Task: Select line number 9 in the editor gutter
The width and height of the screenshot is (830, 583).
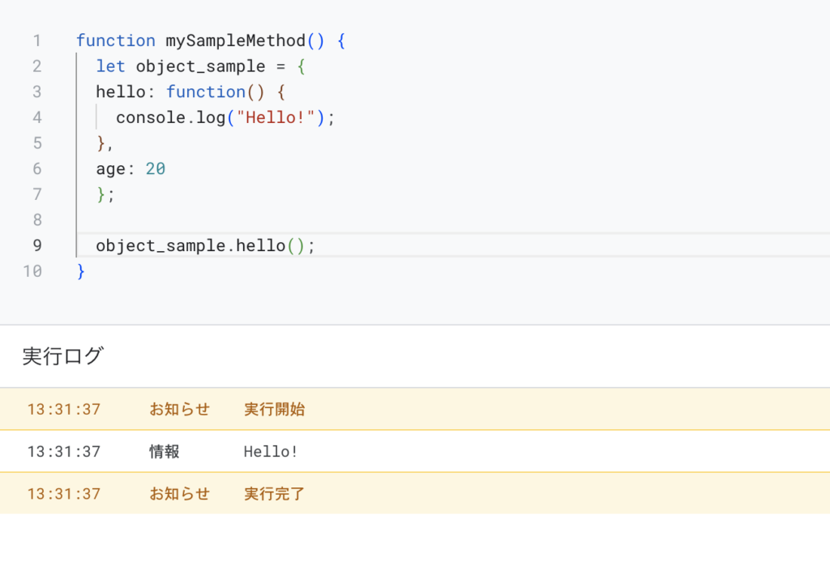Action: [36, 245]
